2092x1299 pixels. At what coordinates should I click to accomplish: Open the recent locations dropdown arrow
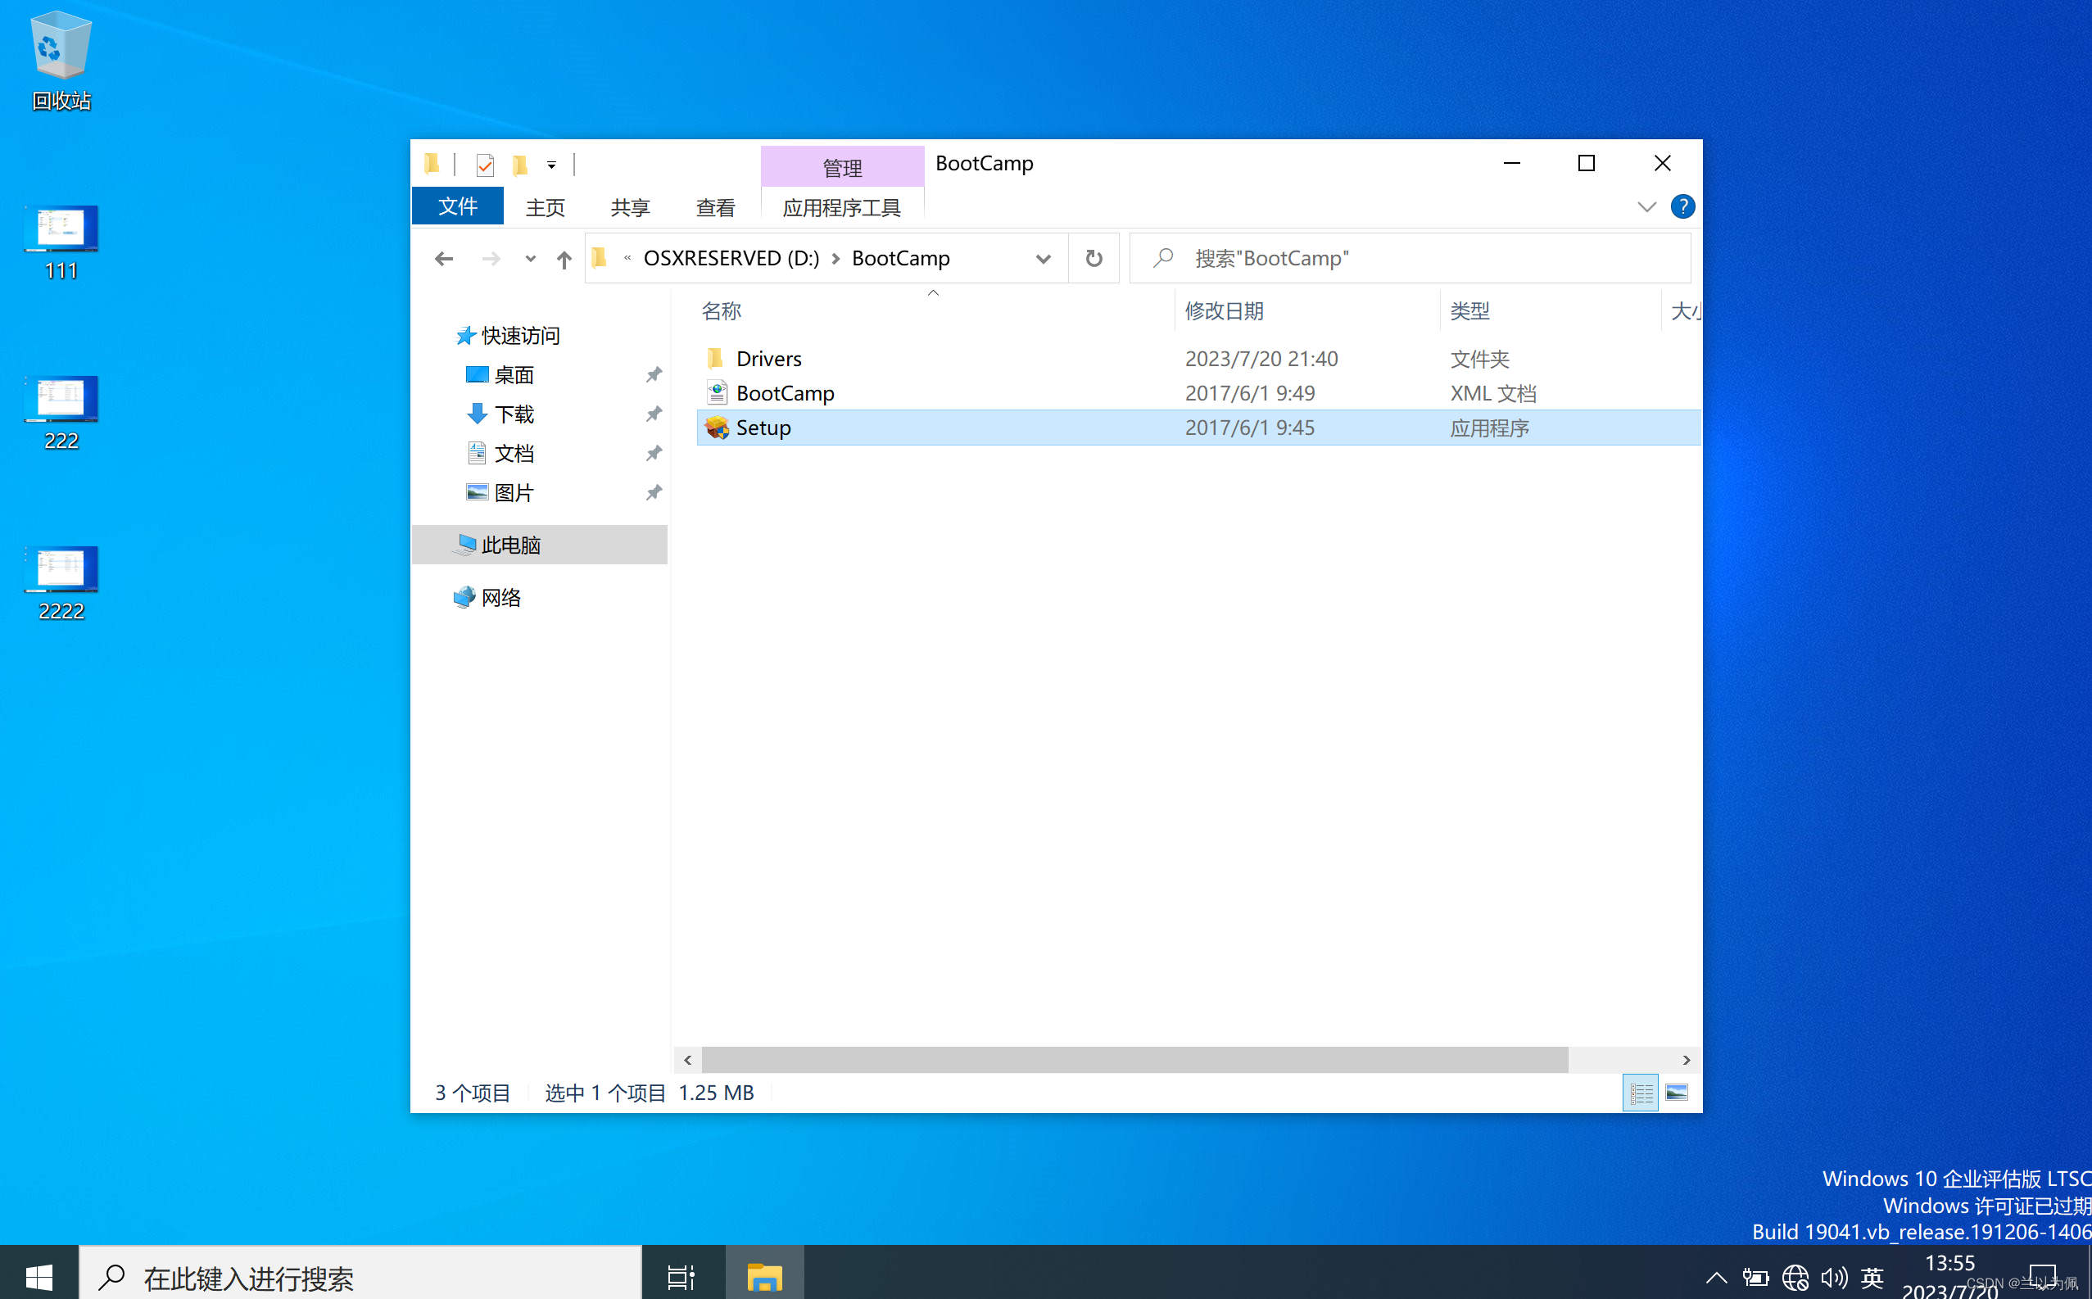[530, 259]
